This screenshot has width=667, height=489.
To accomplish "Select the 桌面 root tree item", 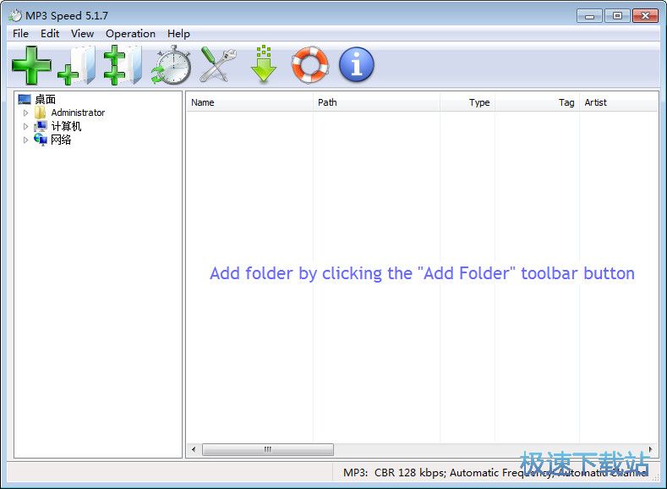I will click(x=45, y=99).
